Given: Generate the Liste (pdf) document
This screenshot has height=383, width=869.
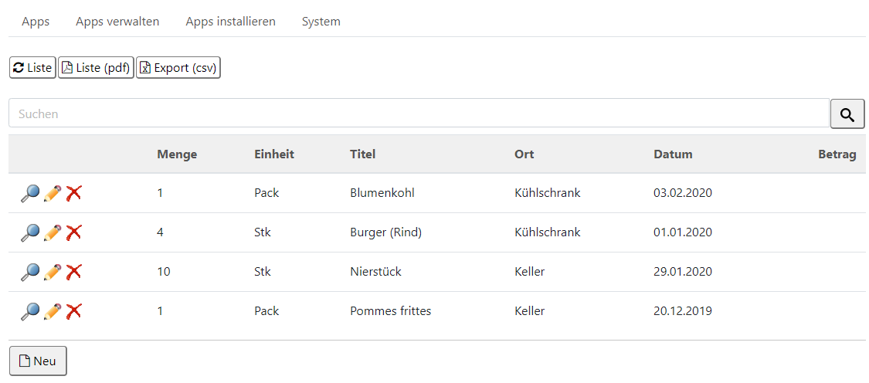Looking at the screenshot, I should pos(96,68).
